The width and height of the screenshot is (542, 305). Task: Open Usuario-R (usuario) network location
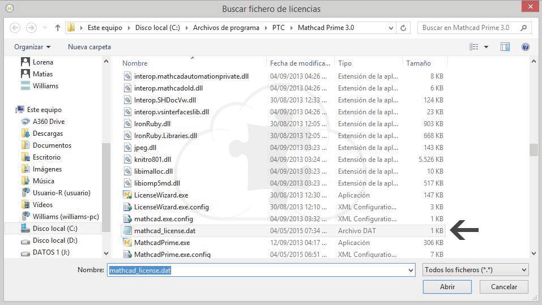click(x=56, y=193)
